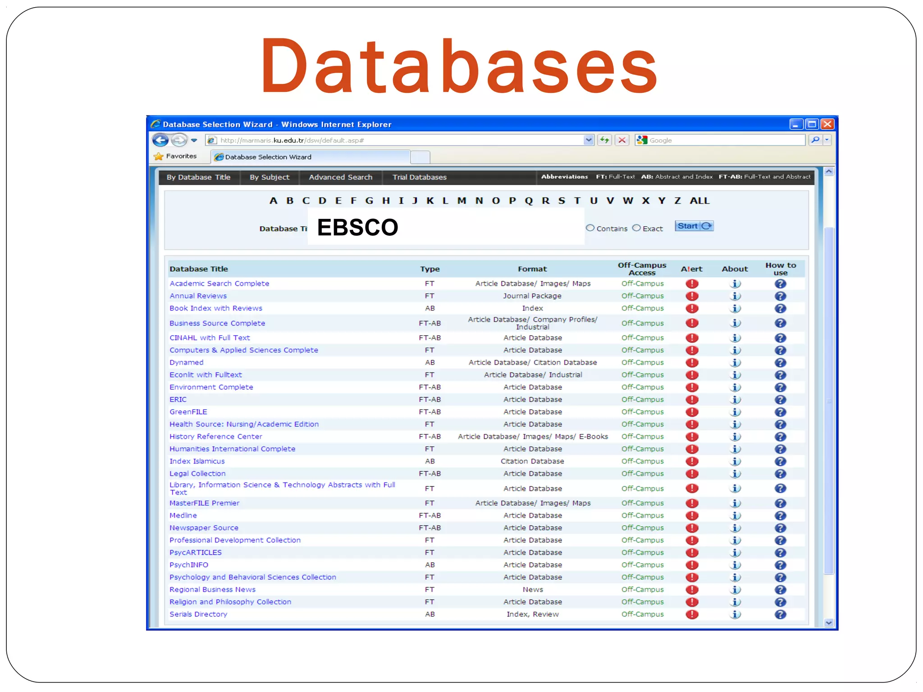Screen dimensions: 923x692
Task: Open the Favorites star button
Action: 175,156
